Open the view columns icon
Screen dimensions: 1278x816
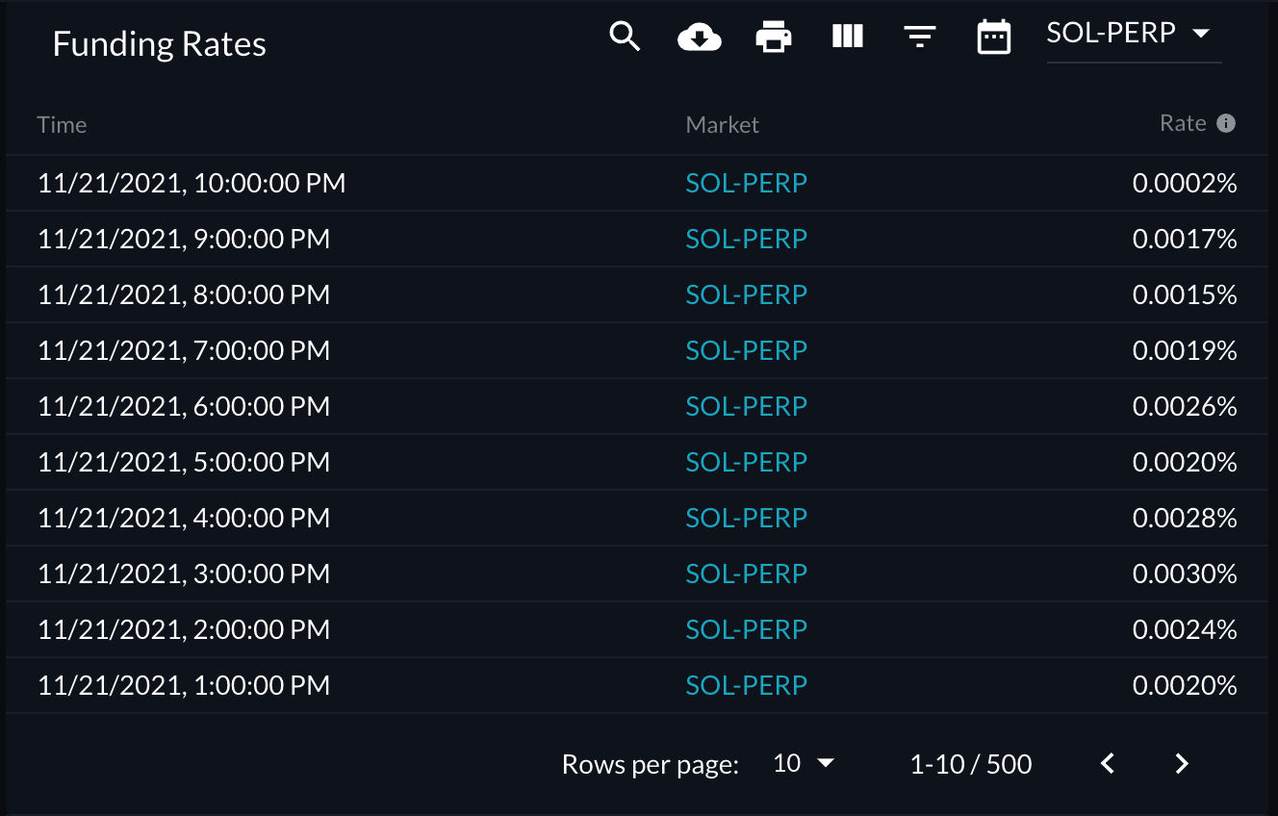847,38
